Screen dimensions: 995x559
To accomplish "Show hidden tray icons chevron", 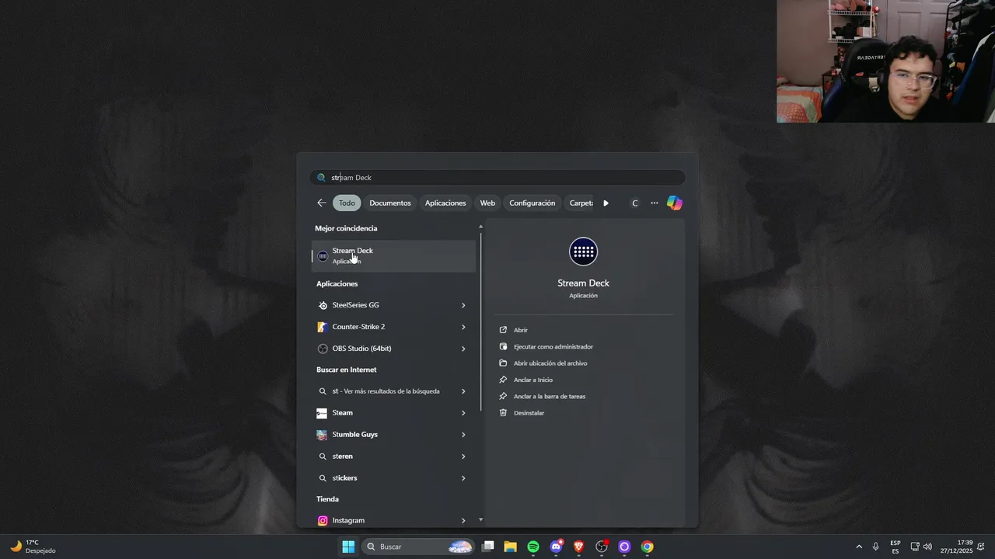I will click(859, 547).
